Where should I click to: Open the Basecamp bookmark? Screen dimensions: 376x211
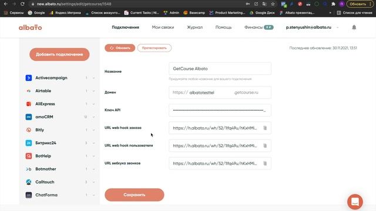[194, 13]
